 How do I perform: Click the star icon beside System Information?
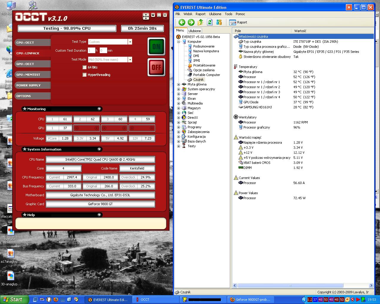pyautogui.click(x=25, y=149)
